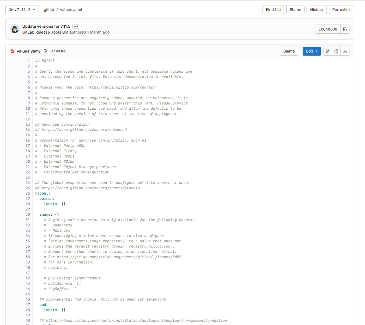Click the '# - External PostgreSQL' line
Viewport: 365px width, 325px height.
tap(60, 146)
